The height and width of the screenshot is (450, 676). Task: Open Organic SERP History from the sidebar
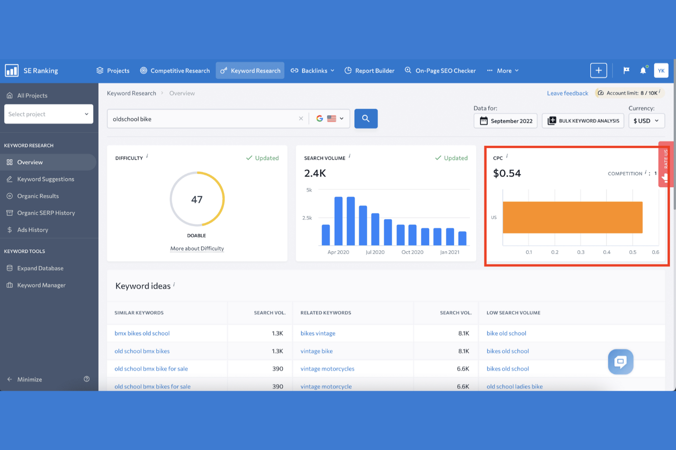(x=46, y=212)
